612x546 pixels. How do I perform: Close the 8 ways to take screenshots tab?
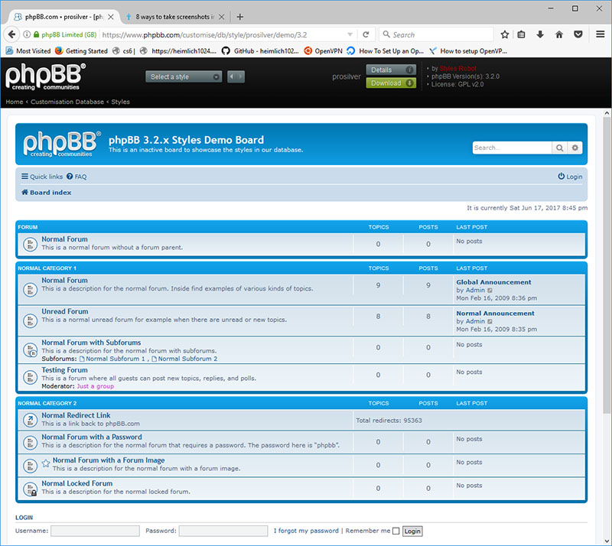[221, 17]
